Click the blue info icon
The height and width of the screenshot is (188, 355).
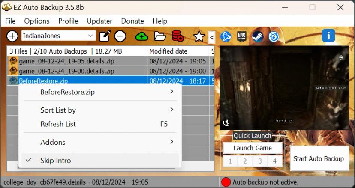pos(328,36)
